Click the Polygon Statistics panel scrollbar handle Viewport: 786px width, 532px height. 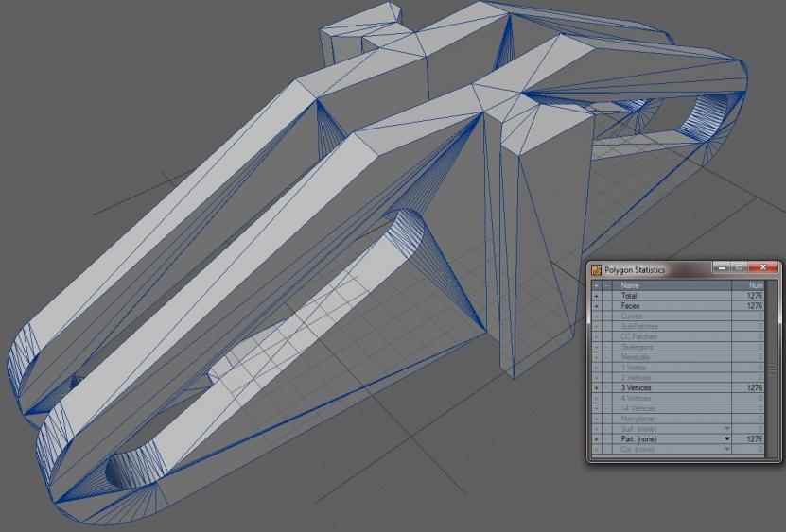click(771, 369)
